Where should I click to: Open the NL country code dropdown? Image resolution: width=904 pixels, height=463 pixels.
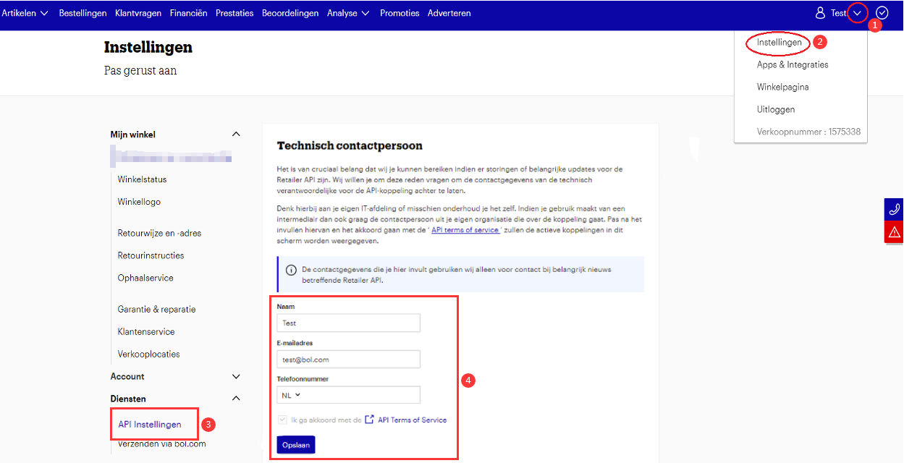click(x=290, y=395)
